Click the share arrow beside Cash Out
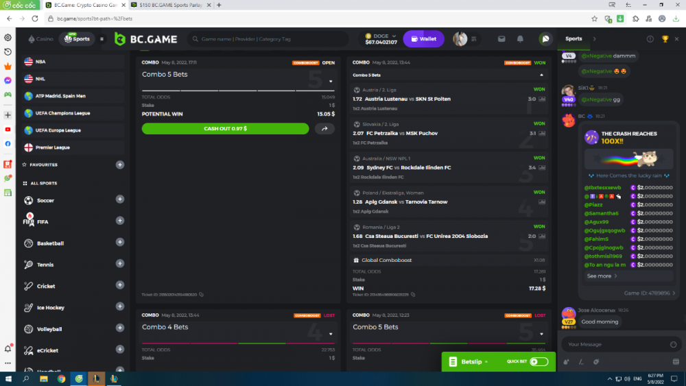Image resolution: width=686 pixels, height=386 pixels. (324, 128)
